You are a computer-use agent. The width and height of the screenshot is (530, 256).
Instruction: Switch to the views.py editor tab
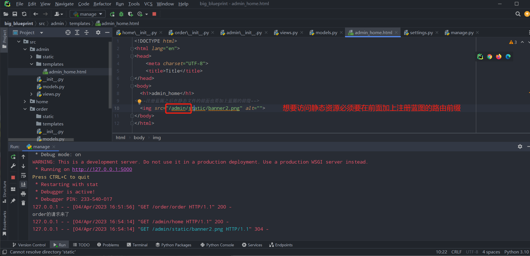[288, 33]
